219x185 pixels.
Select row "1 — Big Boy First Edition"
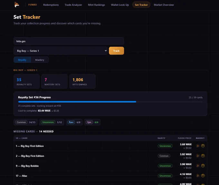pyautogui.click(x=110, y=146)
